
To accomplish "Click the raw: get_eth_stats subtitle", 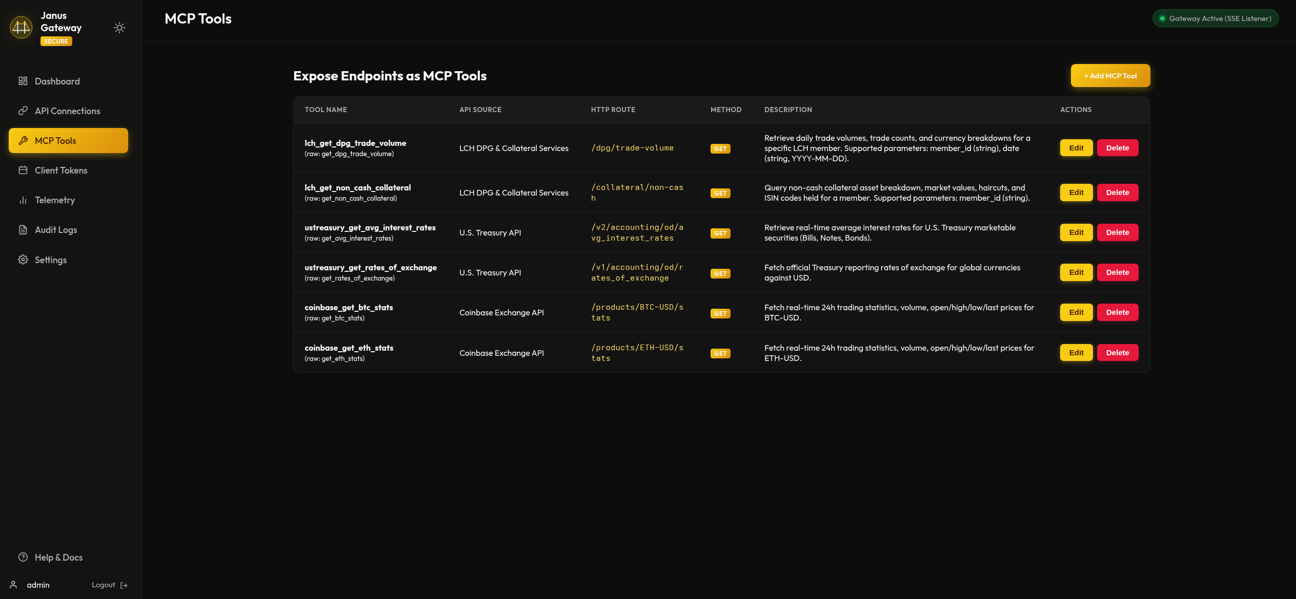I will tap(335, 358).
